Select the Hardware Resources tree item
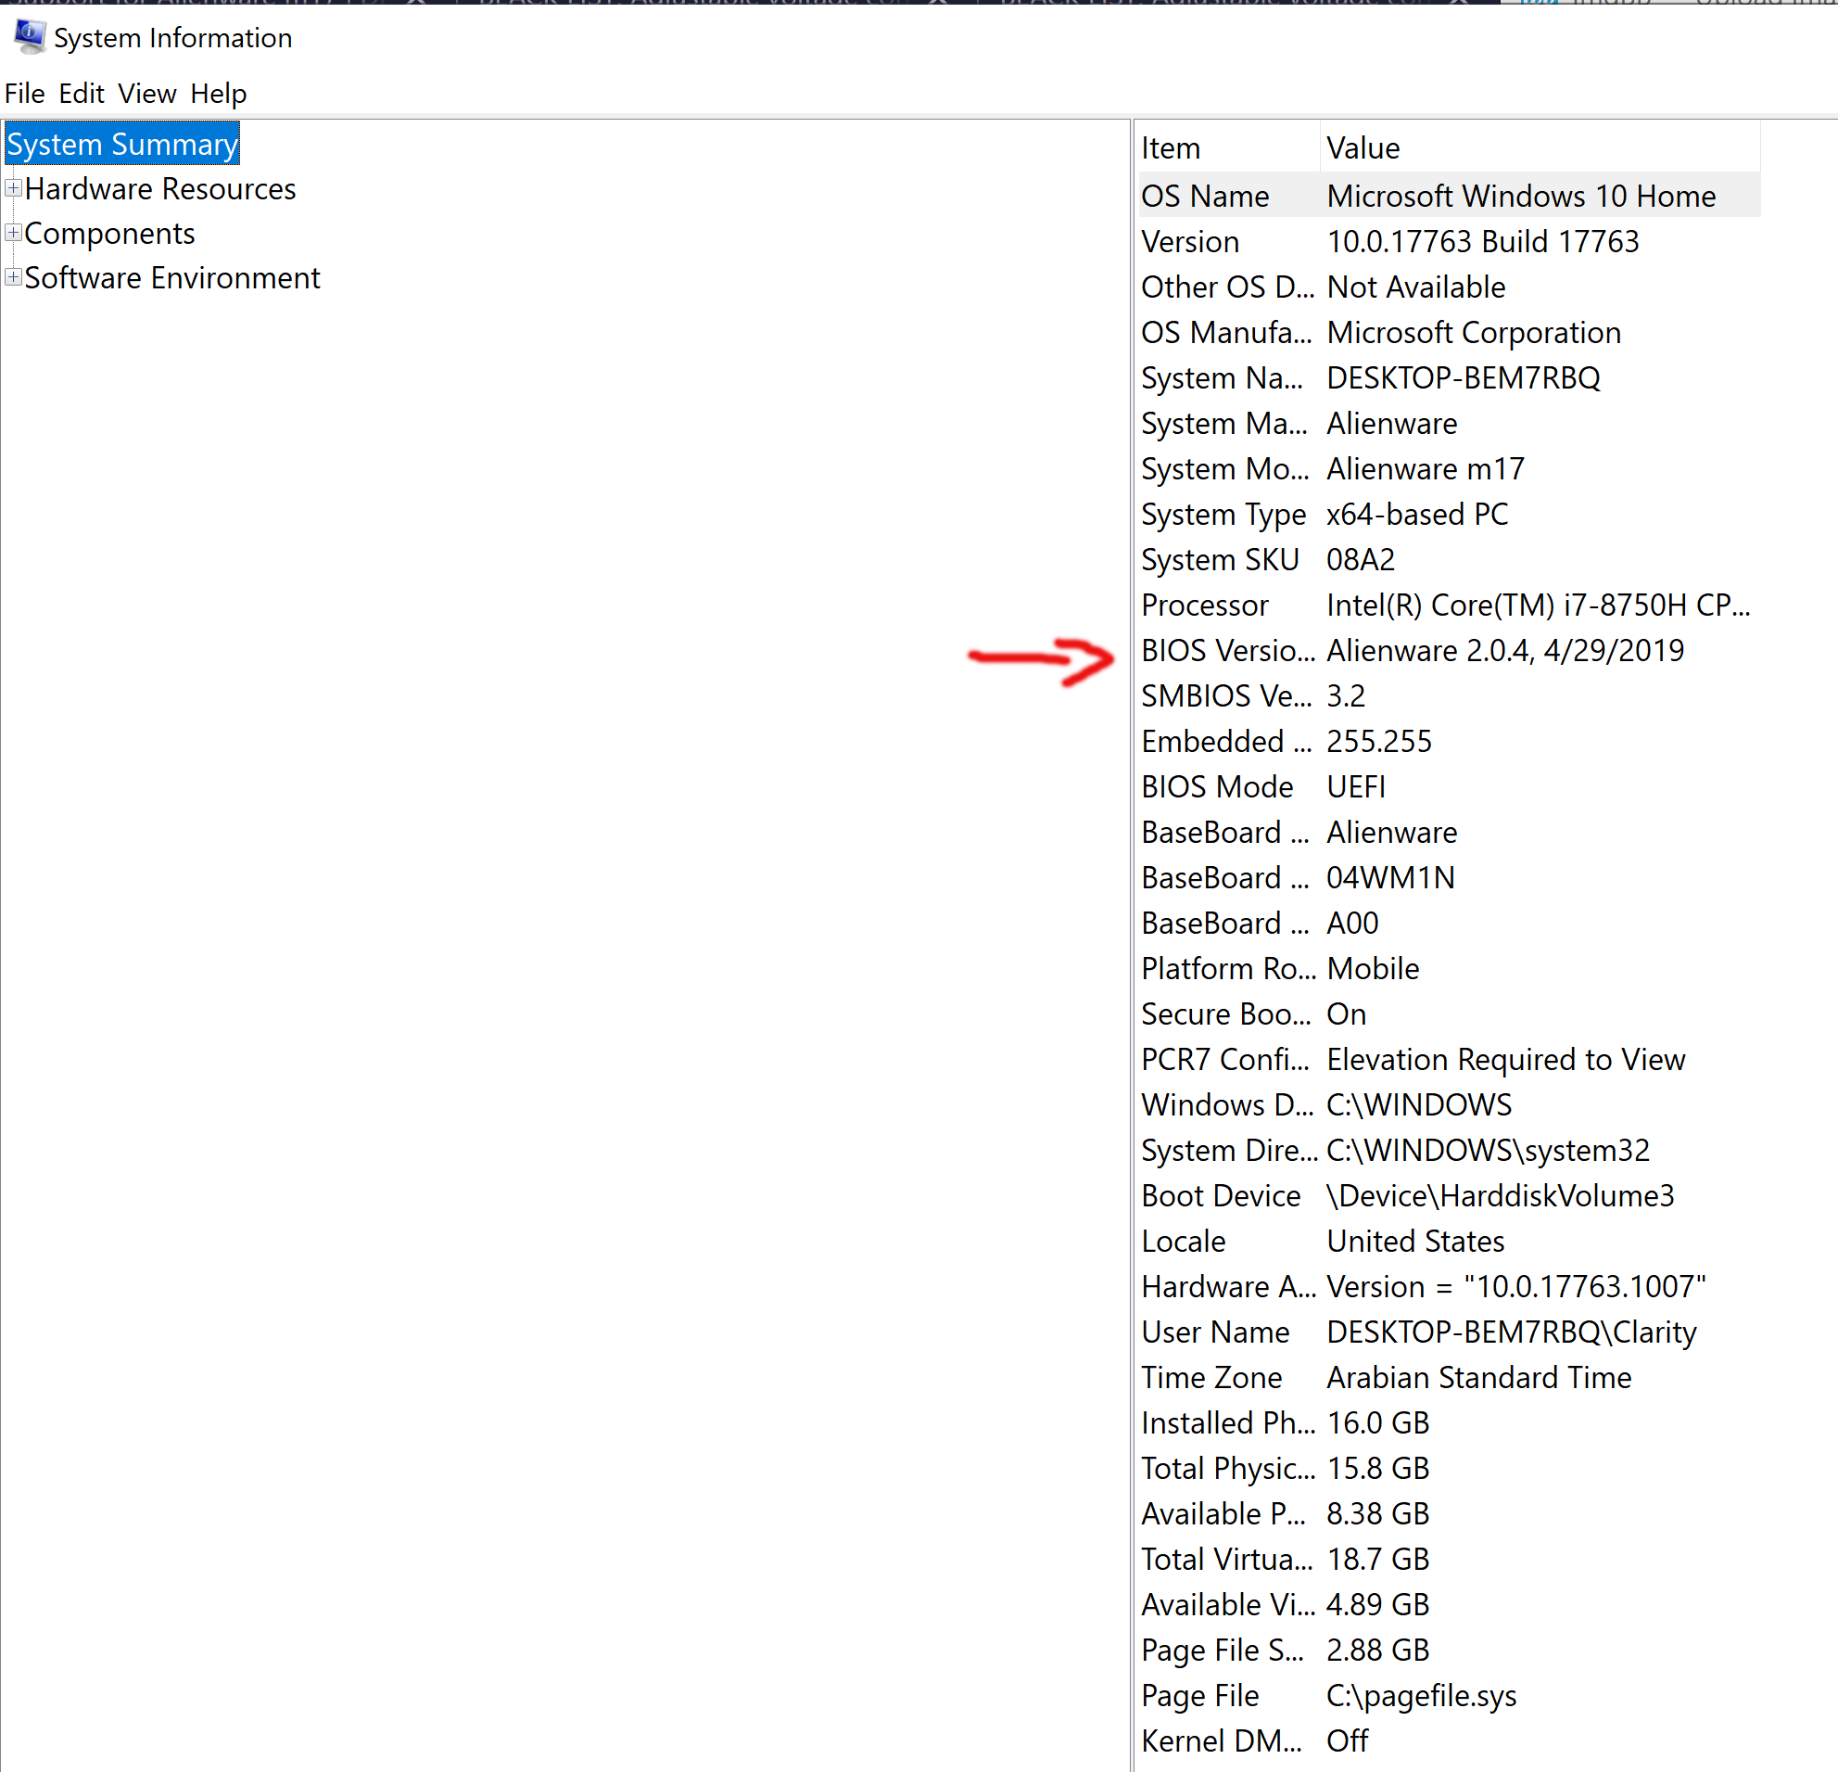 pyautogui.click(x=160, y=189)
